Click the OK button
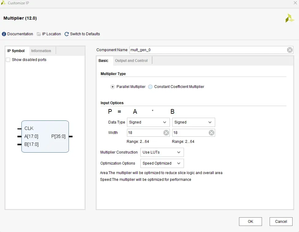 point(250,222)
